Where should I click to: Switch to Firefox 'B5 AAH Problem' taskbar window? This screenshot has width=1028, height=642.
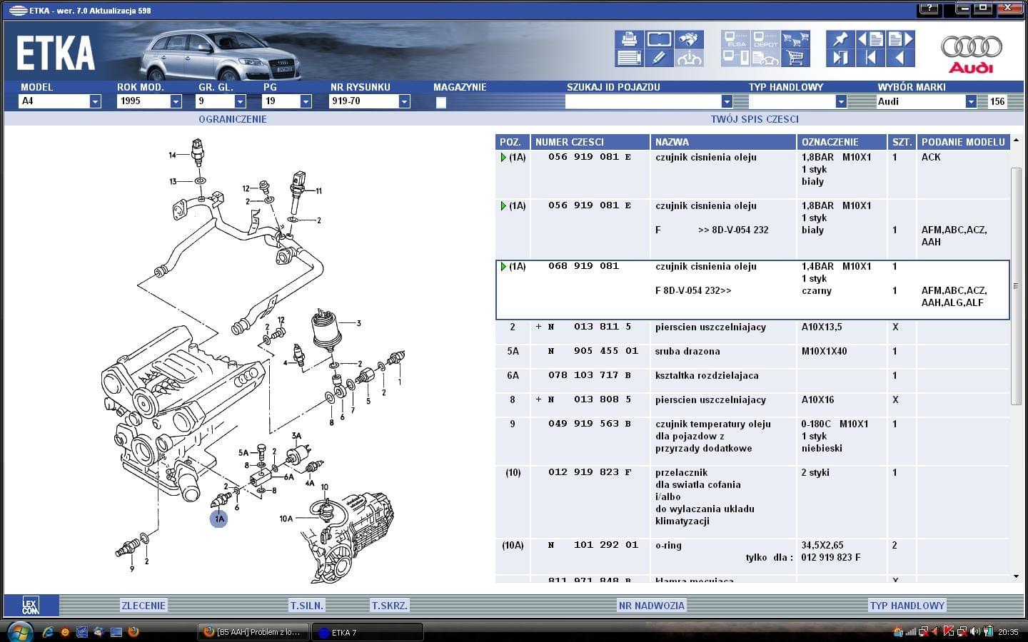254,632
